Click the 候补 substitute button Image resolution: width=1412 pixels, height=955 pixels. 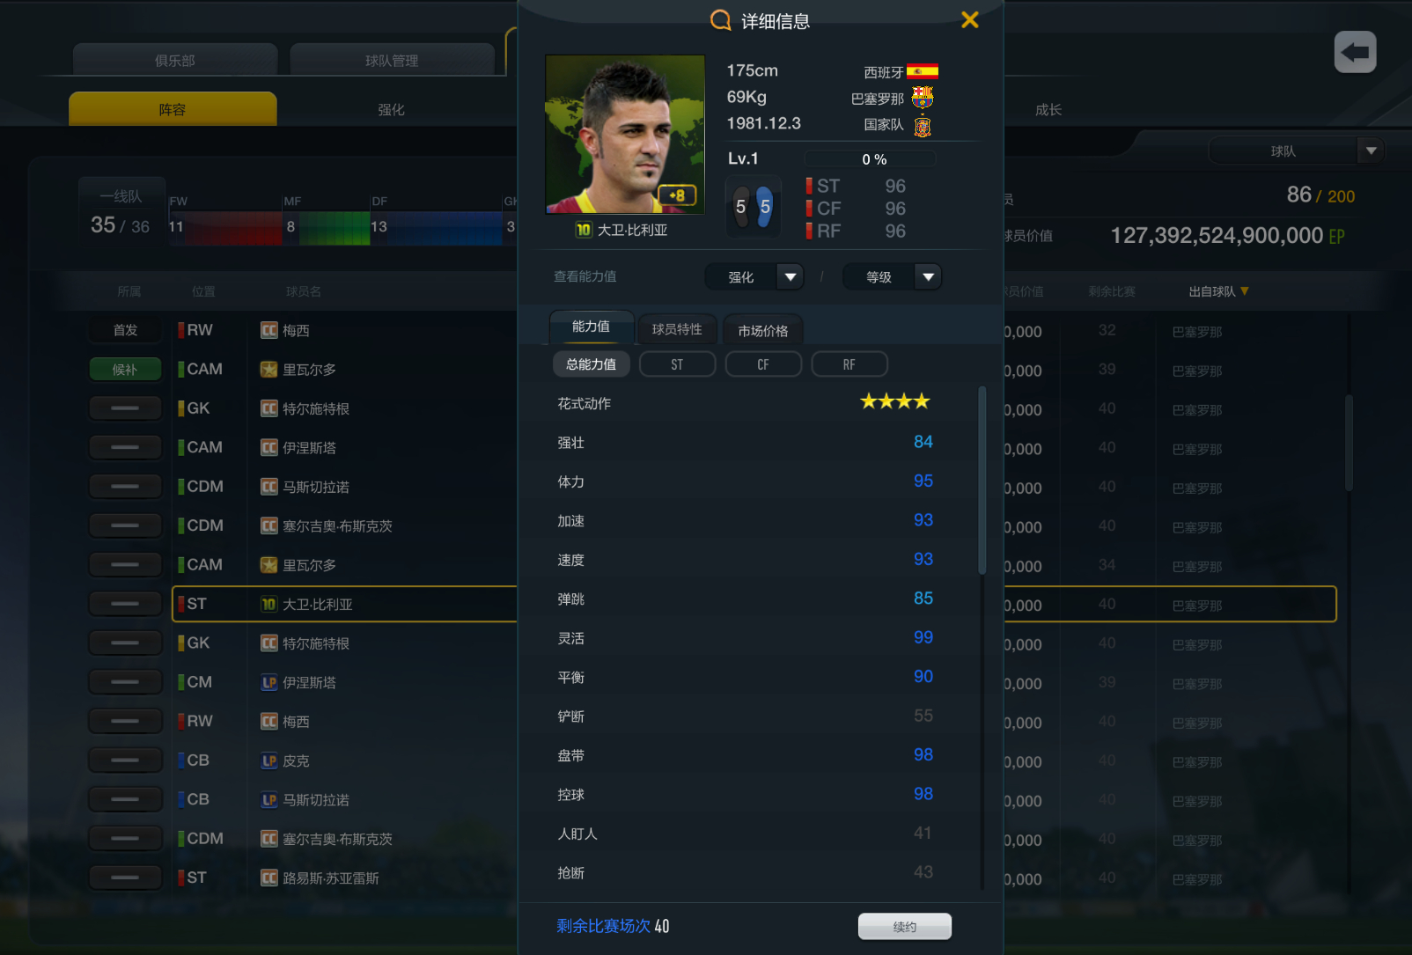pyautogui.click(x=125, y=370)
